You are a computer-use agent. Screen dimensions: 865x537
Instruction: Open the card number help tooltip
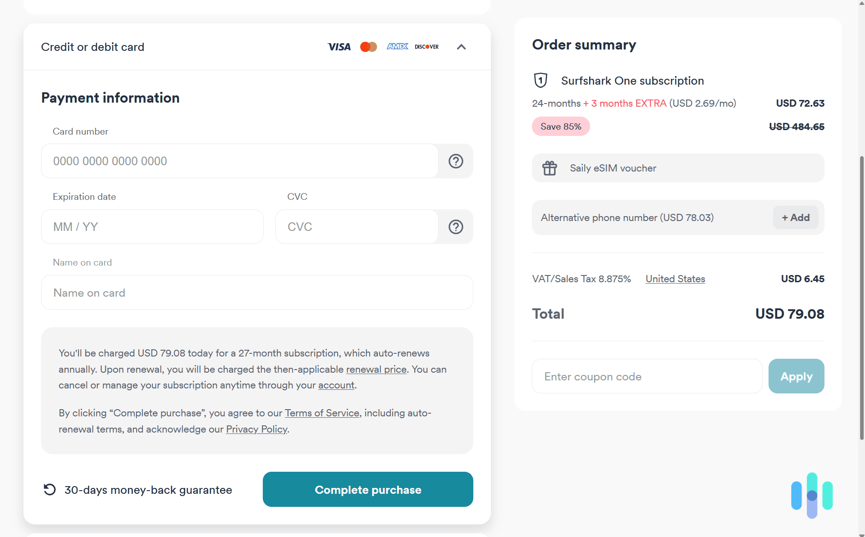click(456, 161)
